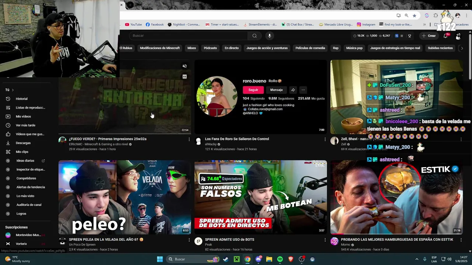Open File Explorer from the taskbar
This screenshot has width=472, height=265.
[269, 259]
